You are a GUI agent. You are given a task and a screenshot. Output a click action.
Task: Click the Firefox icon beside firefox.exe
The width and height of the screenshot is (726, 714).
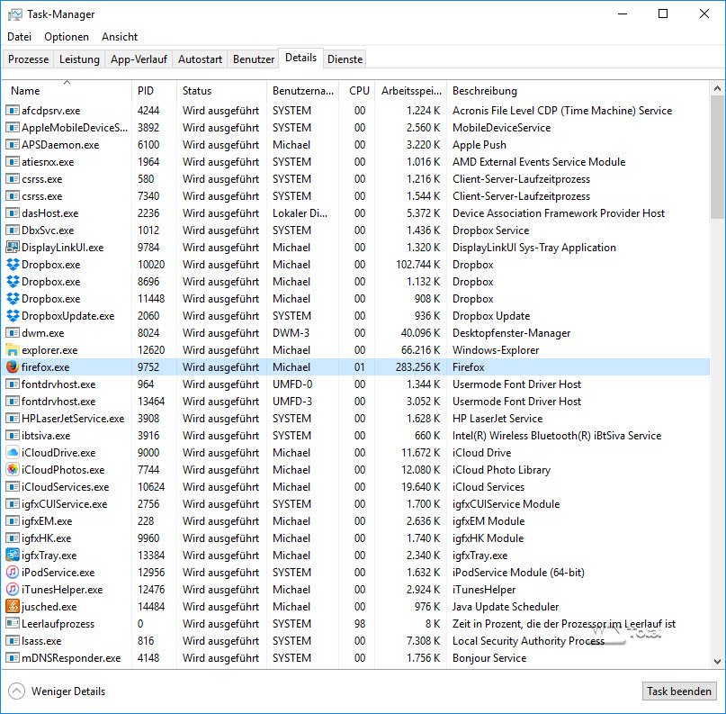13,367
